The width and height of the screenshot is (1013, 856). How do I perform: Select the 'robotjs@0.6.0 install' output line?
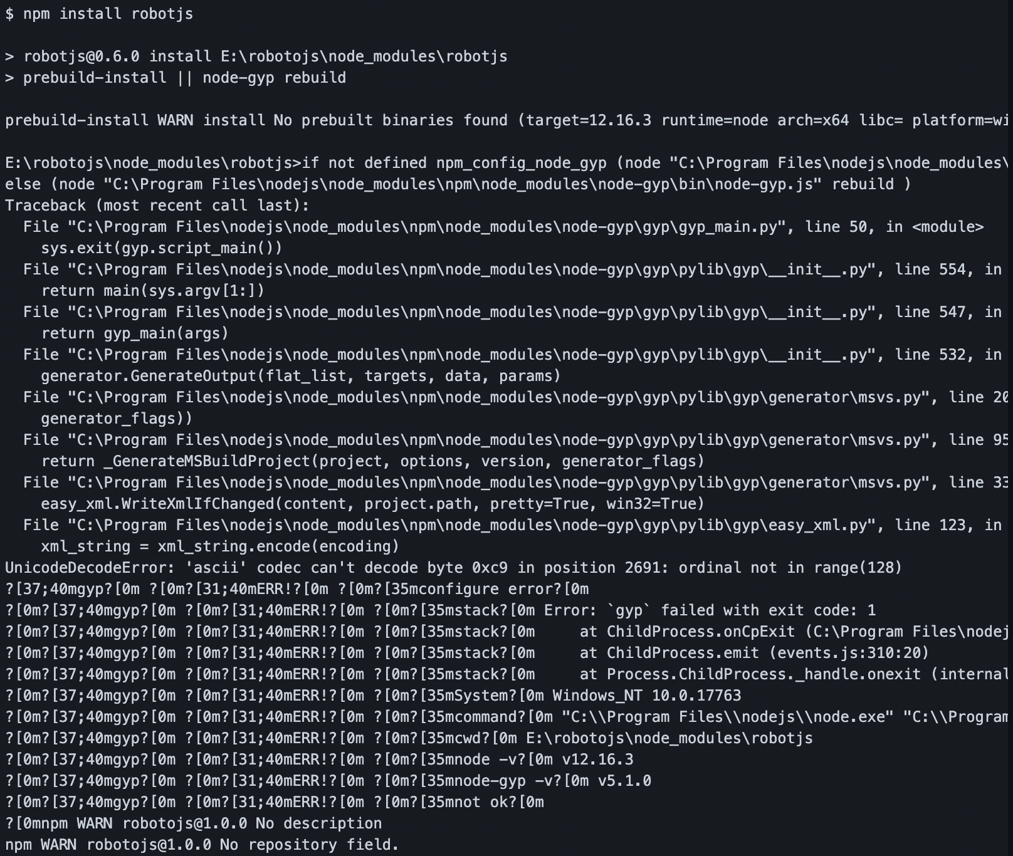pos(256,56)
